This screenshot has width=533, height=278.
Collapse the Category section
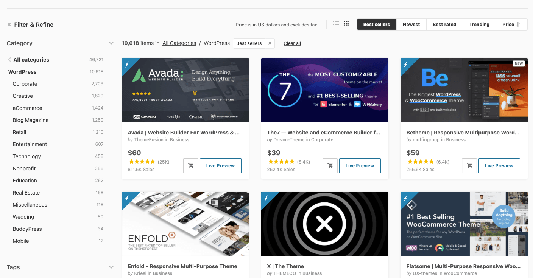pos(111,43)
